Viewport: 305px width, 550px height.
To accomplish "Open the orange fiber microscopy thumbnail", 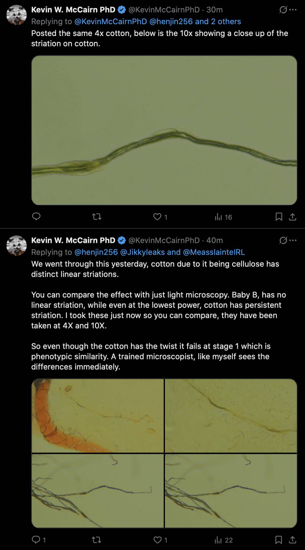I will point(98,416).
